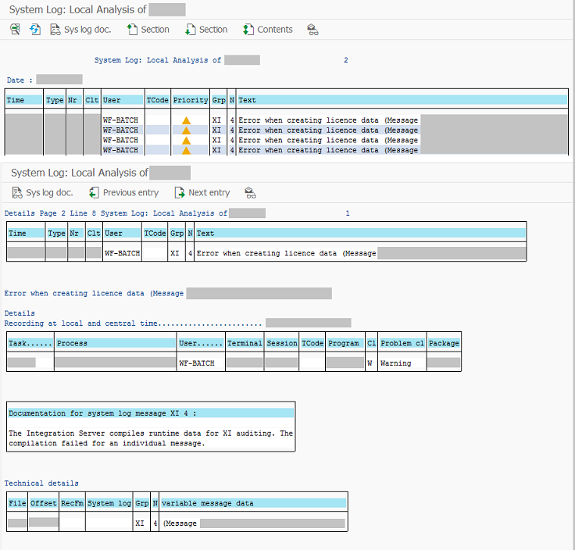This screenshot has height=550, width=575.
Task: Select the Clt header in the upper log list
Action: click(91, 100)
